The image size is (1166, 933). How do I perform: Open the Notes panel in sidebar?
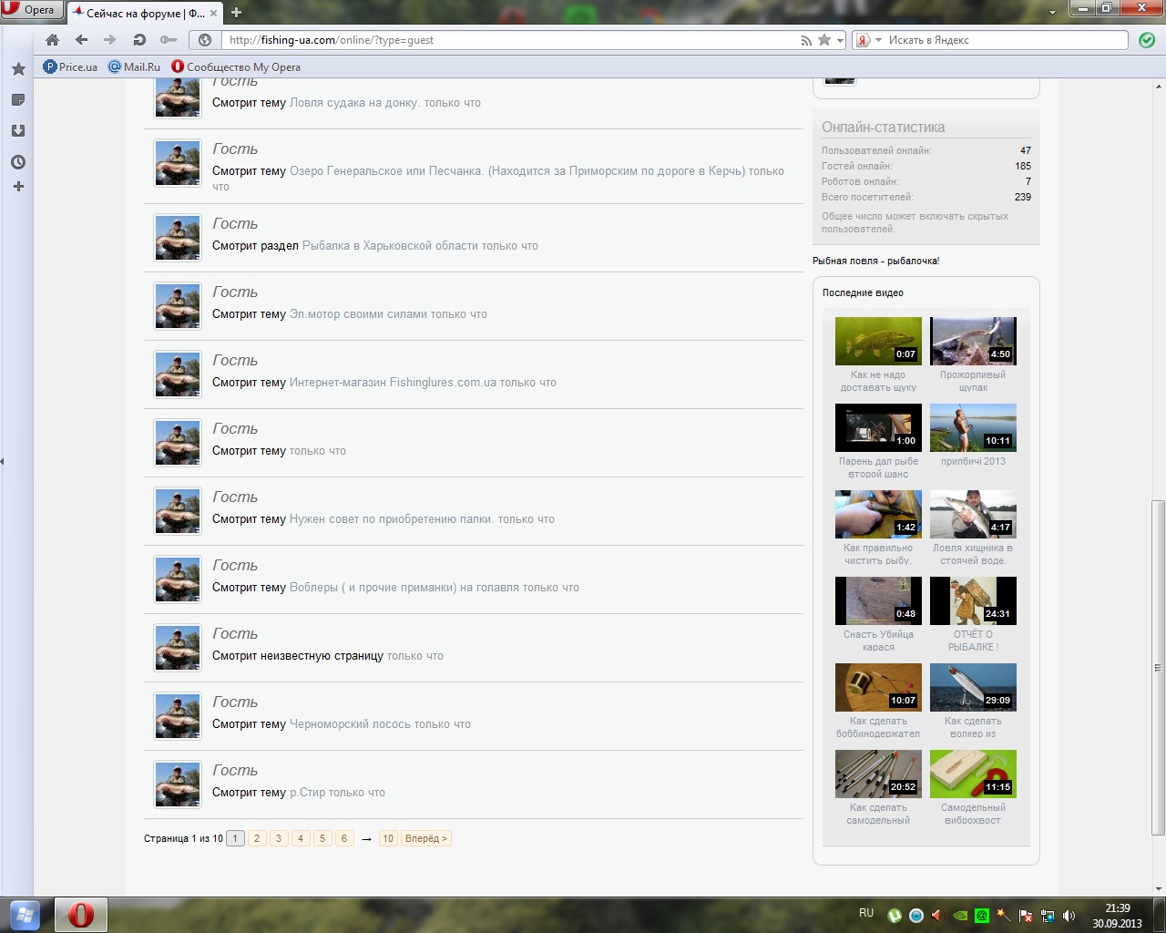pos(18,99)
